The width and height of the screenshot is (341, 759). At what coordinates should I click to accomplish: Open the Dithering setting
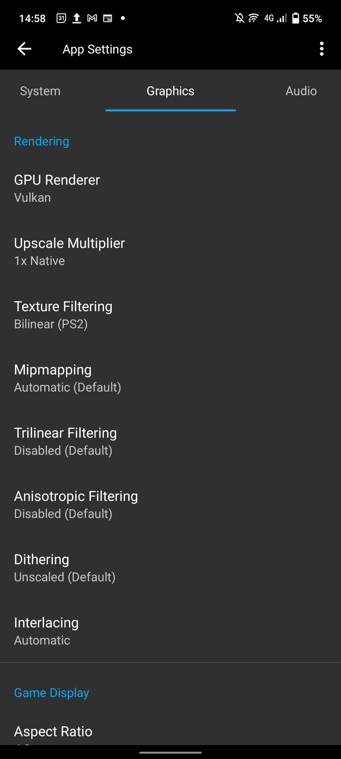pos(170,568)
